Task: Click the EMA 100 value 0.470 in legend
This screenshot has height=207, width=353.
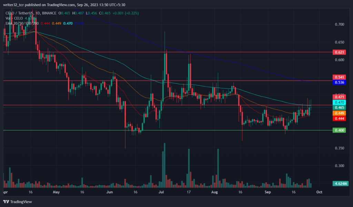Action: (x=68, y=23)
